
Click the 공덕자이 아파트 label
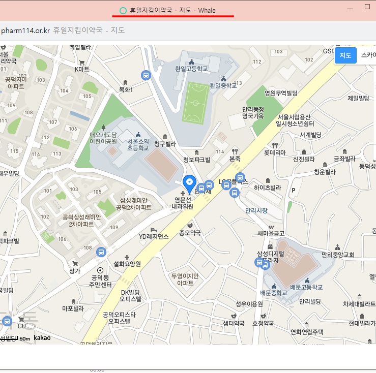[16, 83]
